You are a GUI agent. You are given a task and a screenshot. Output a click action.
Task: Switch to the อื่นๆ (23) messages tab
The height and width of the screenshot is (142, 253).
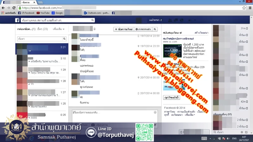(42, 29)
